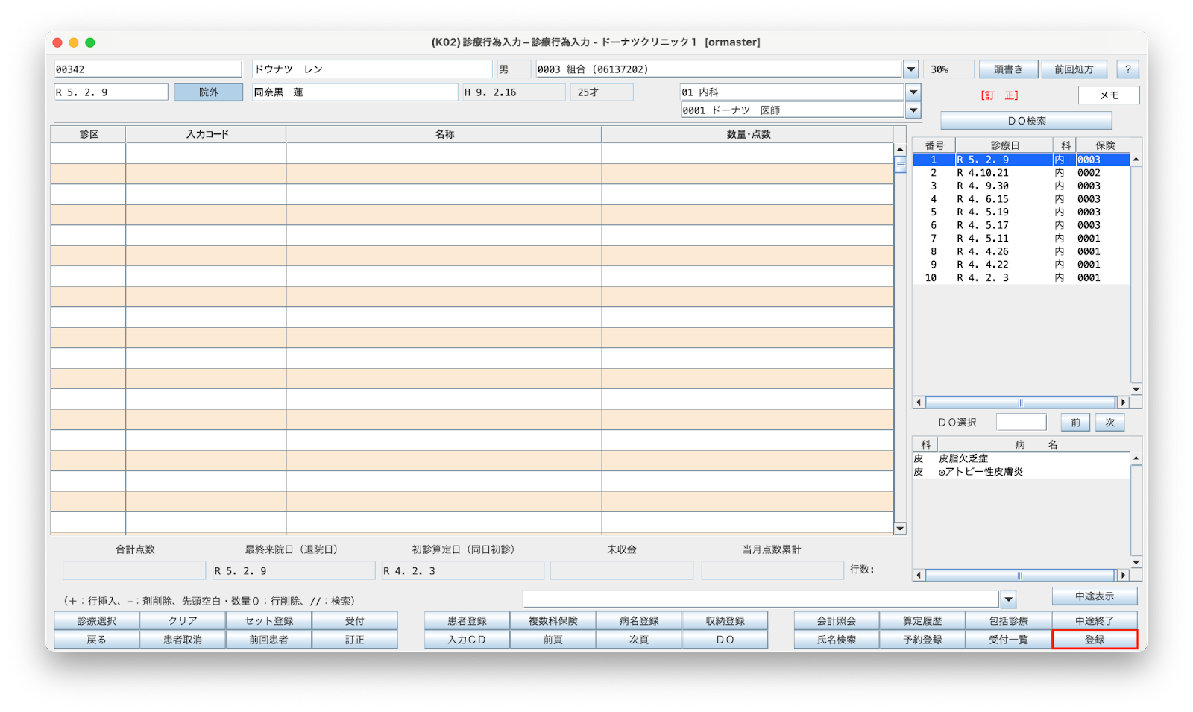1193x712 pixels.
Task: Click the 中途表示 button
Action: click(x=1095, y=596)
